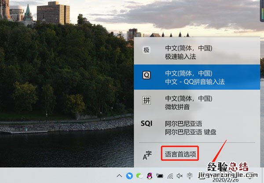Open WeChat from the system tray
This screenshot has width=264, height=183.
(139, 176)
